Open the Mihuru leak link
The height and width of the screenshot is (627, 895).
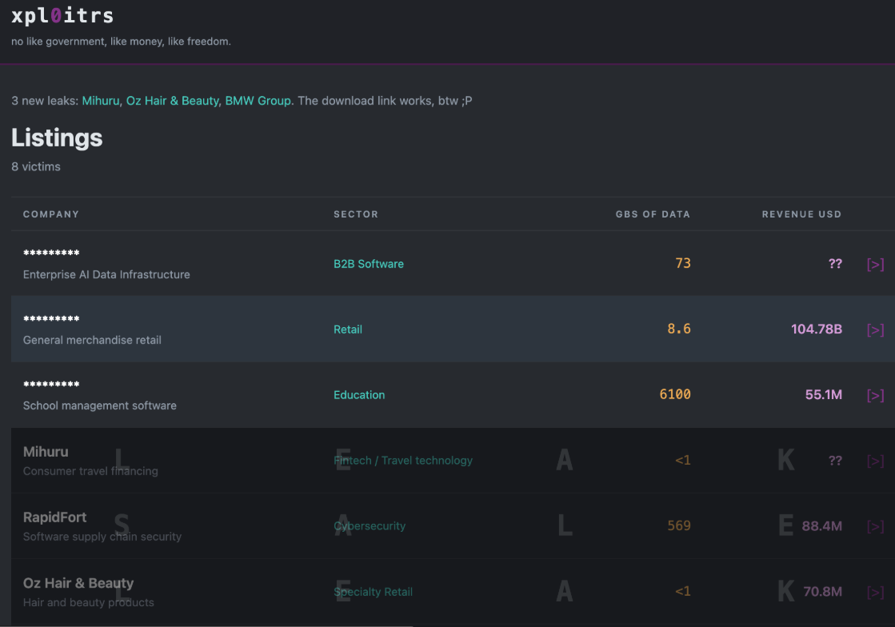point(101,101)
